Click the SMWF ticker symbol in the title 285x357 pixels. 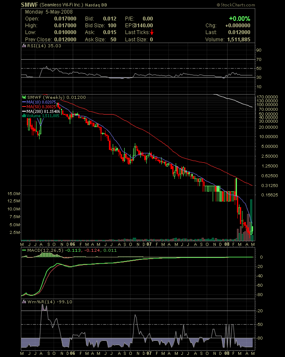29,5
